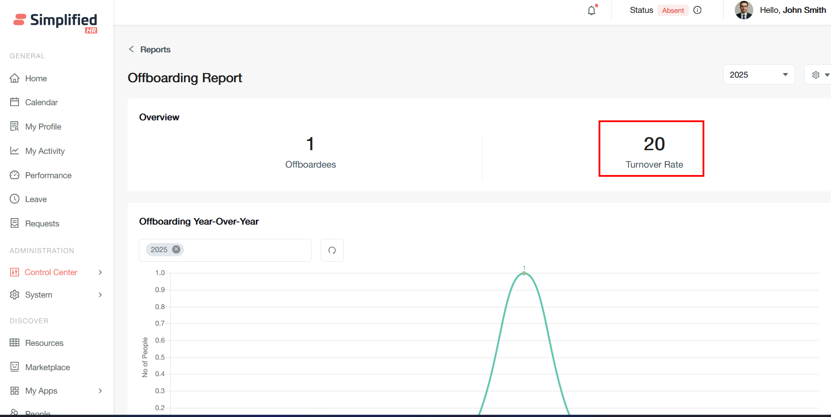
Task: Go to My Profile
Action: (43, 127)
